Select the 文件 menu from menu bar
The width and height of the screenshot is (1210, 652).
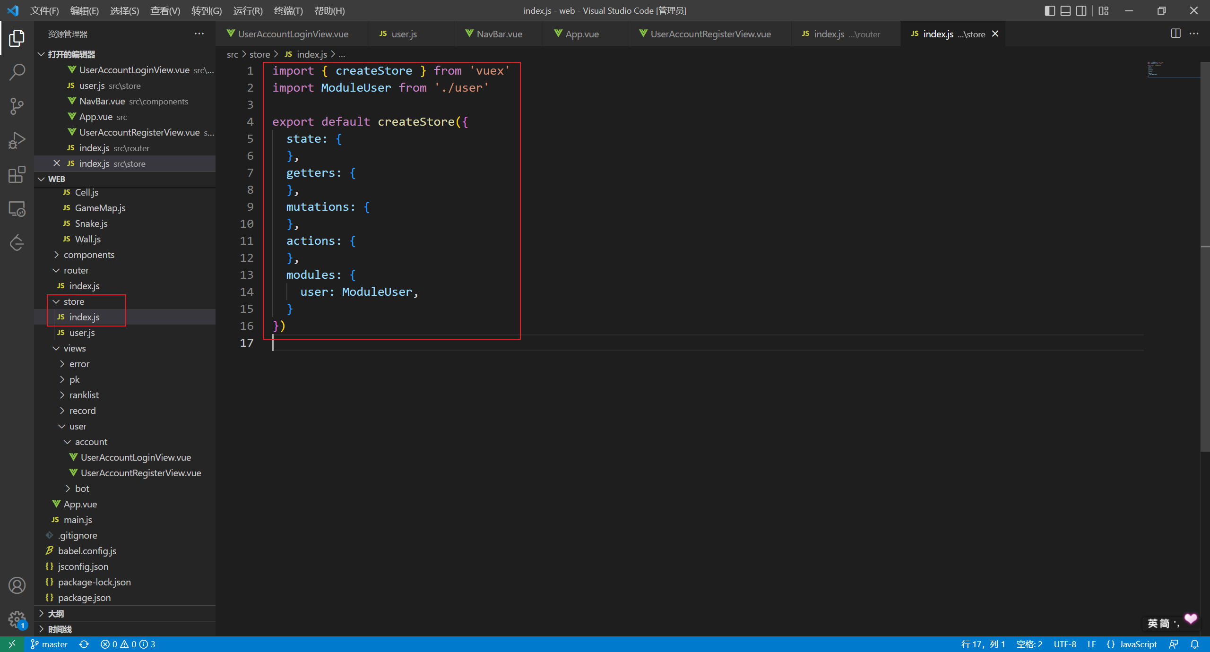45,10
